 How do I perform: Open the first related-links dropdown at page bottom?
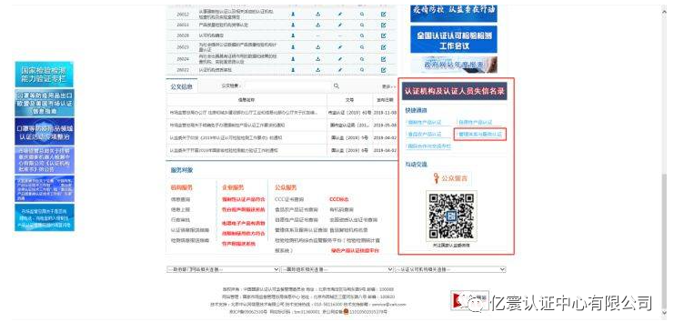pyautogui.click(x=224, y=269)
